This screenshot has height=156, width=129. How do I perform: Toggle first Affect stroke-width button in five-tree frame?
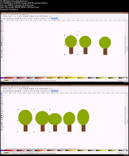click(52, 91)
